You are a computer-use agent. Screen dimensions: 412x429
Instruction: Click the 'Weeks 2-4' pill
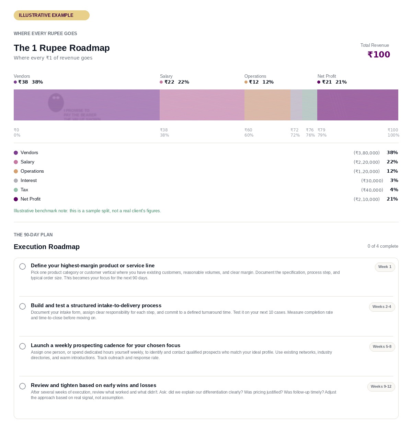(382, 307)
